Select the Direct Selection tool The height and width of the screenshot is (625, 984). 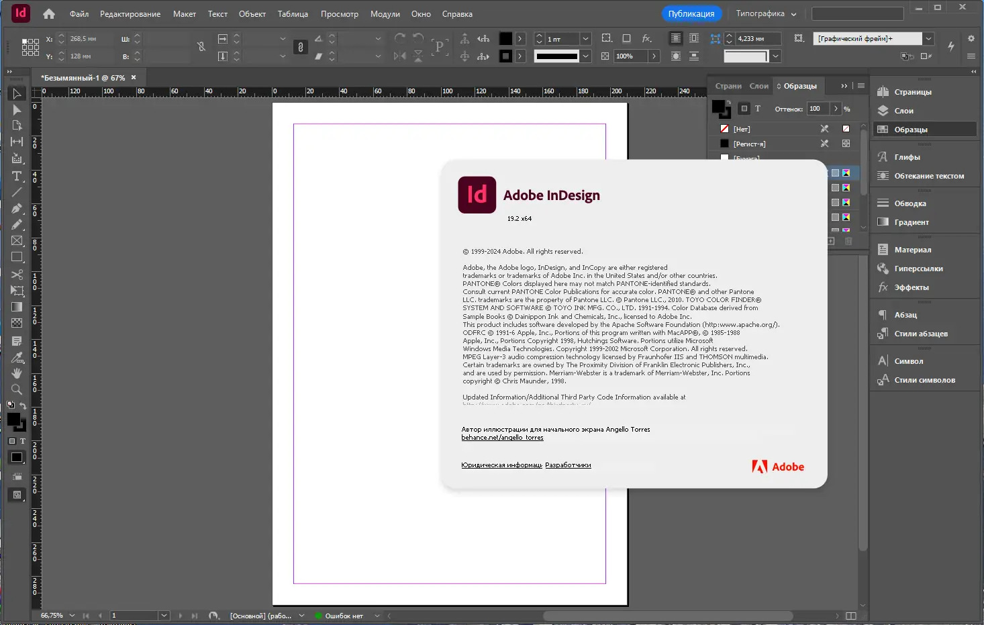coord(17,110)
